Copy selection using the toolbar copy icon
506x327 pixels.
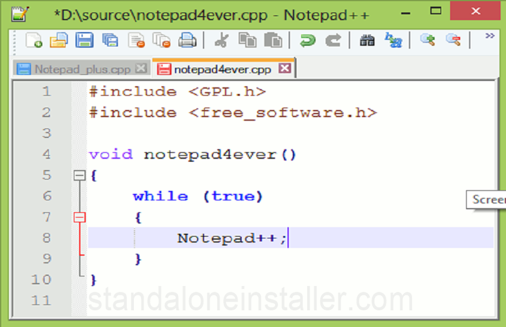(248, 40)
